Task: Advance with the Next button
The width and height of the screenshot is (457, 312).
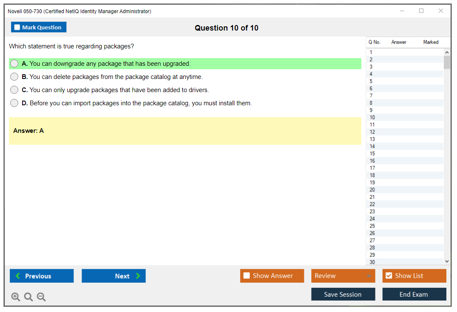Action: [x=114, y=276]
